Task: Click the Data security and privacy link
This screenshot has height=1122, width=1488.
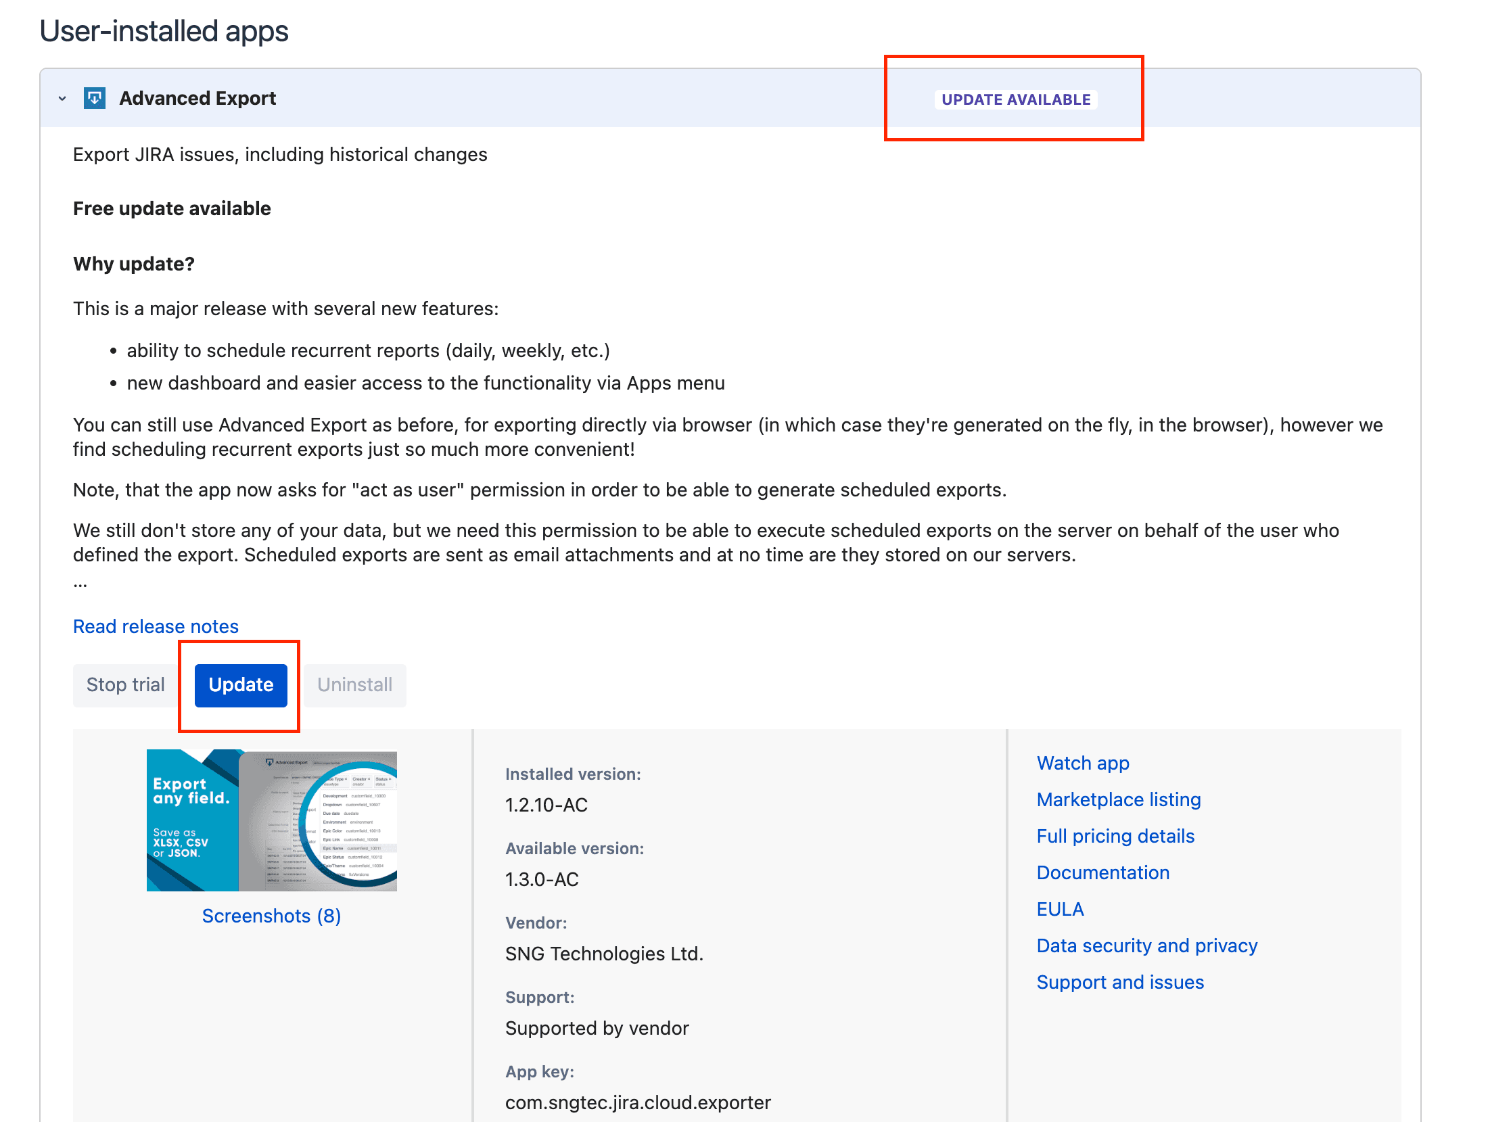Action: coord(1148,945)
